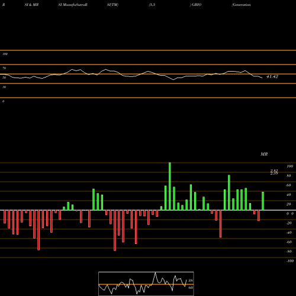Click the MR axis label 80
Viewport: 296px width, 296px height.
point(289,176)
